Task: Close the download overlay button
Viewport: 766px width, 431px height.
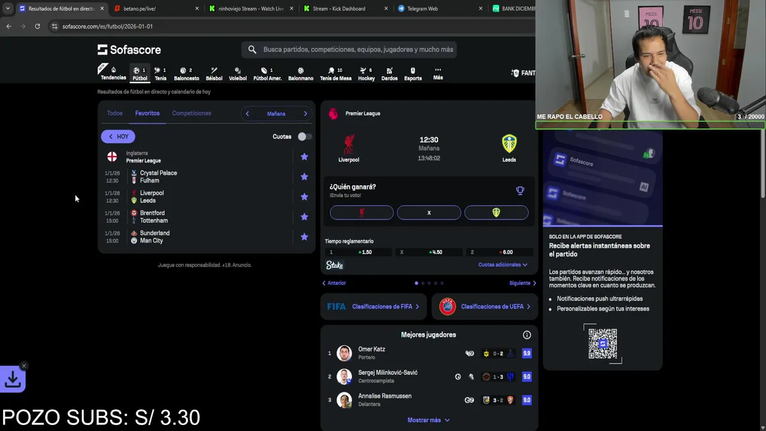Action: pyautogui.click(x=24, y=366)
